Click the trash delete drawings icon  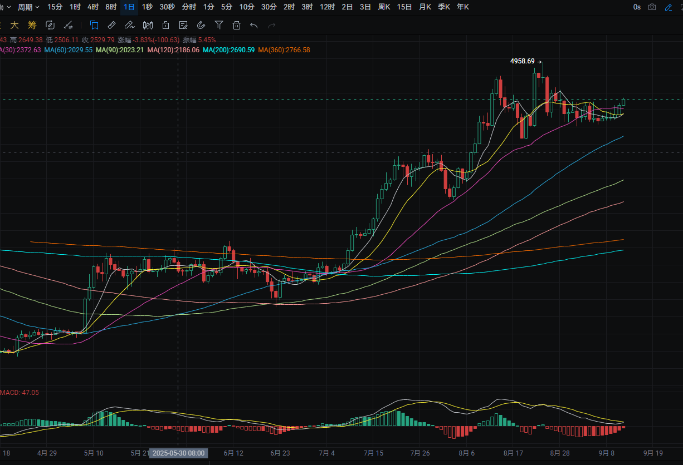pos(237,25)
